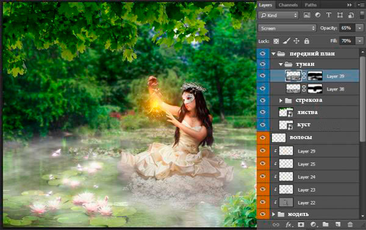Select Layer 38 mask thumbnail

pos(315,88)
